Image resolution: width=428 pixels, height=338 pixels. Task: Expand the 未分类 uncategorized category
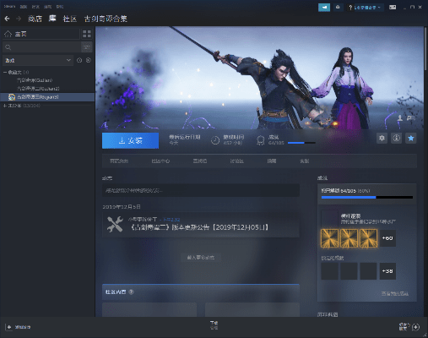point(5,106)
